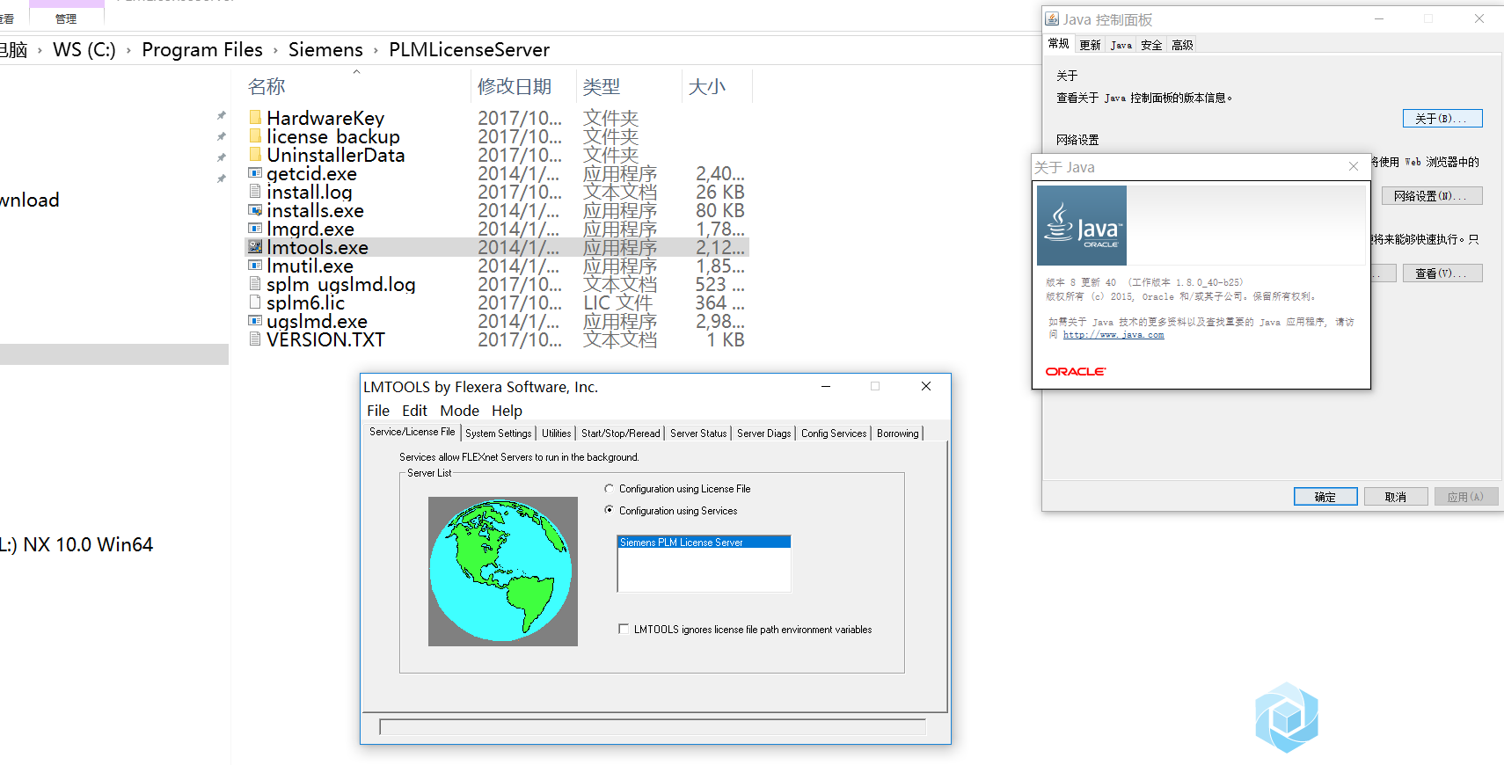Viewport: 1504px width, 765px height.
Task: Expand breadcrumb chevron after Program Files
Action: (x=275, y=50)
